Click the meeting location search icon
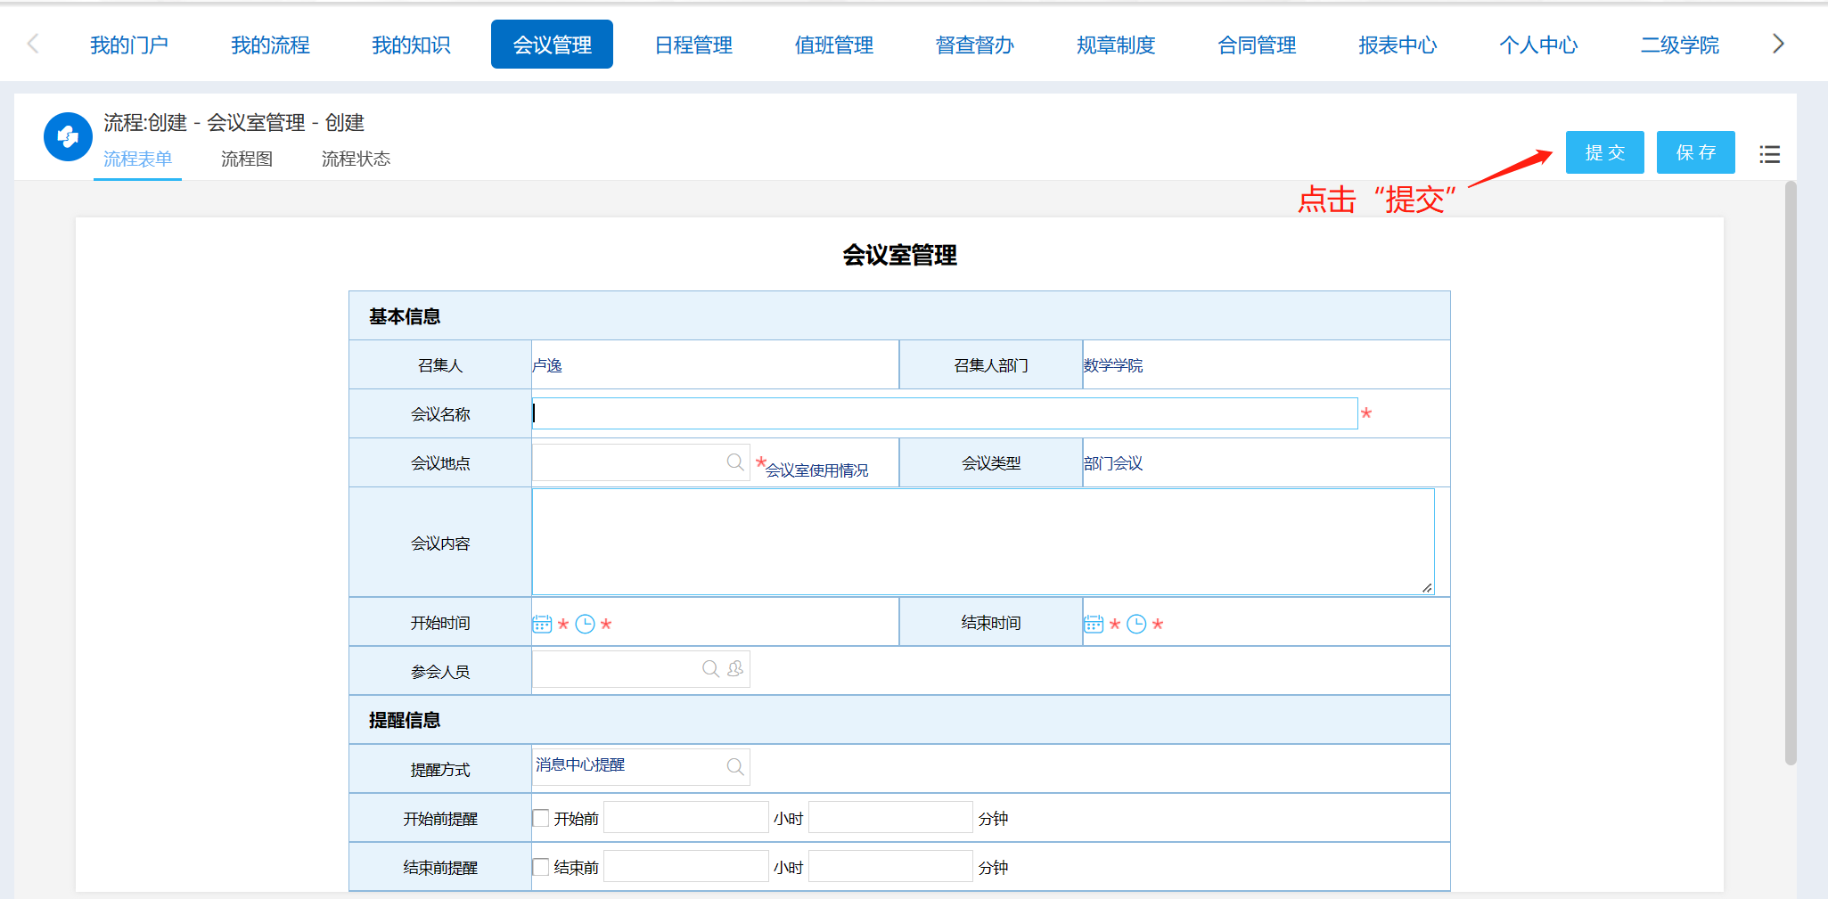Image resolution: width=1828 pixels, height=899 pixels. [x=735, y=462]
